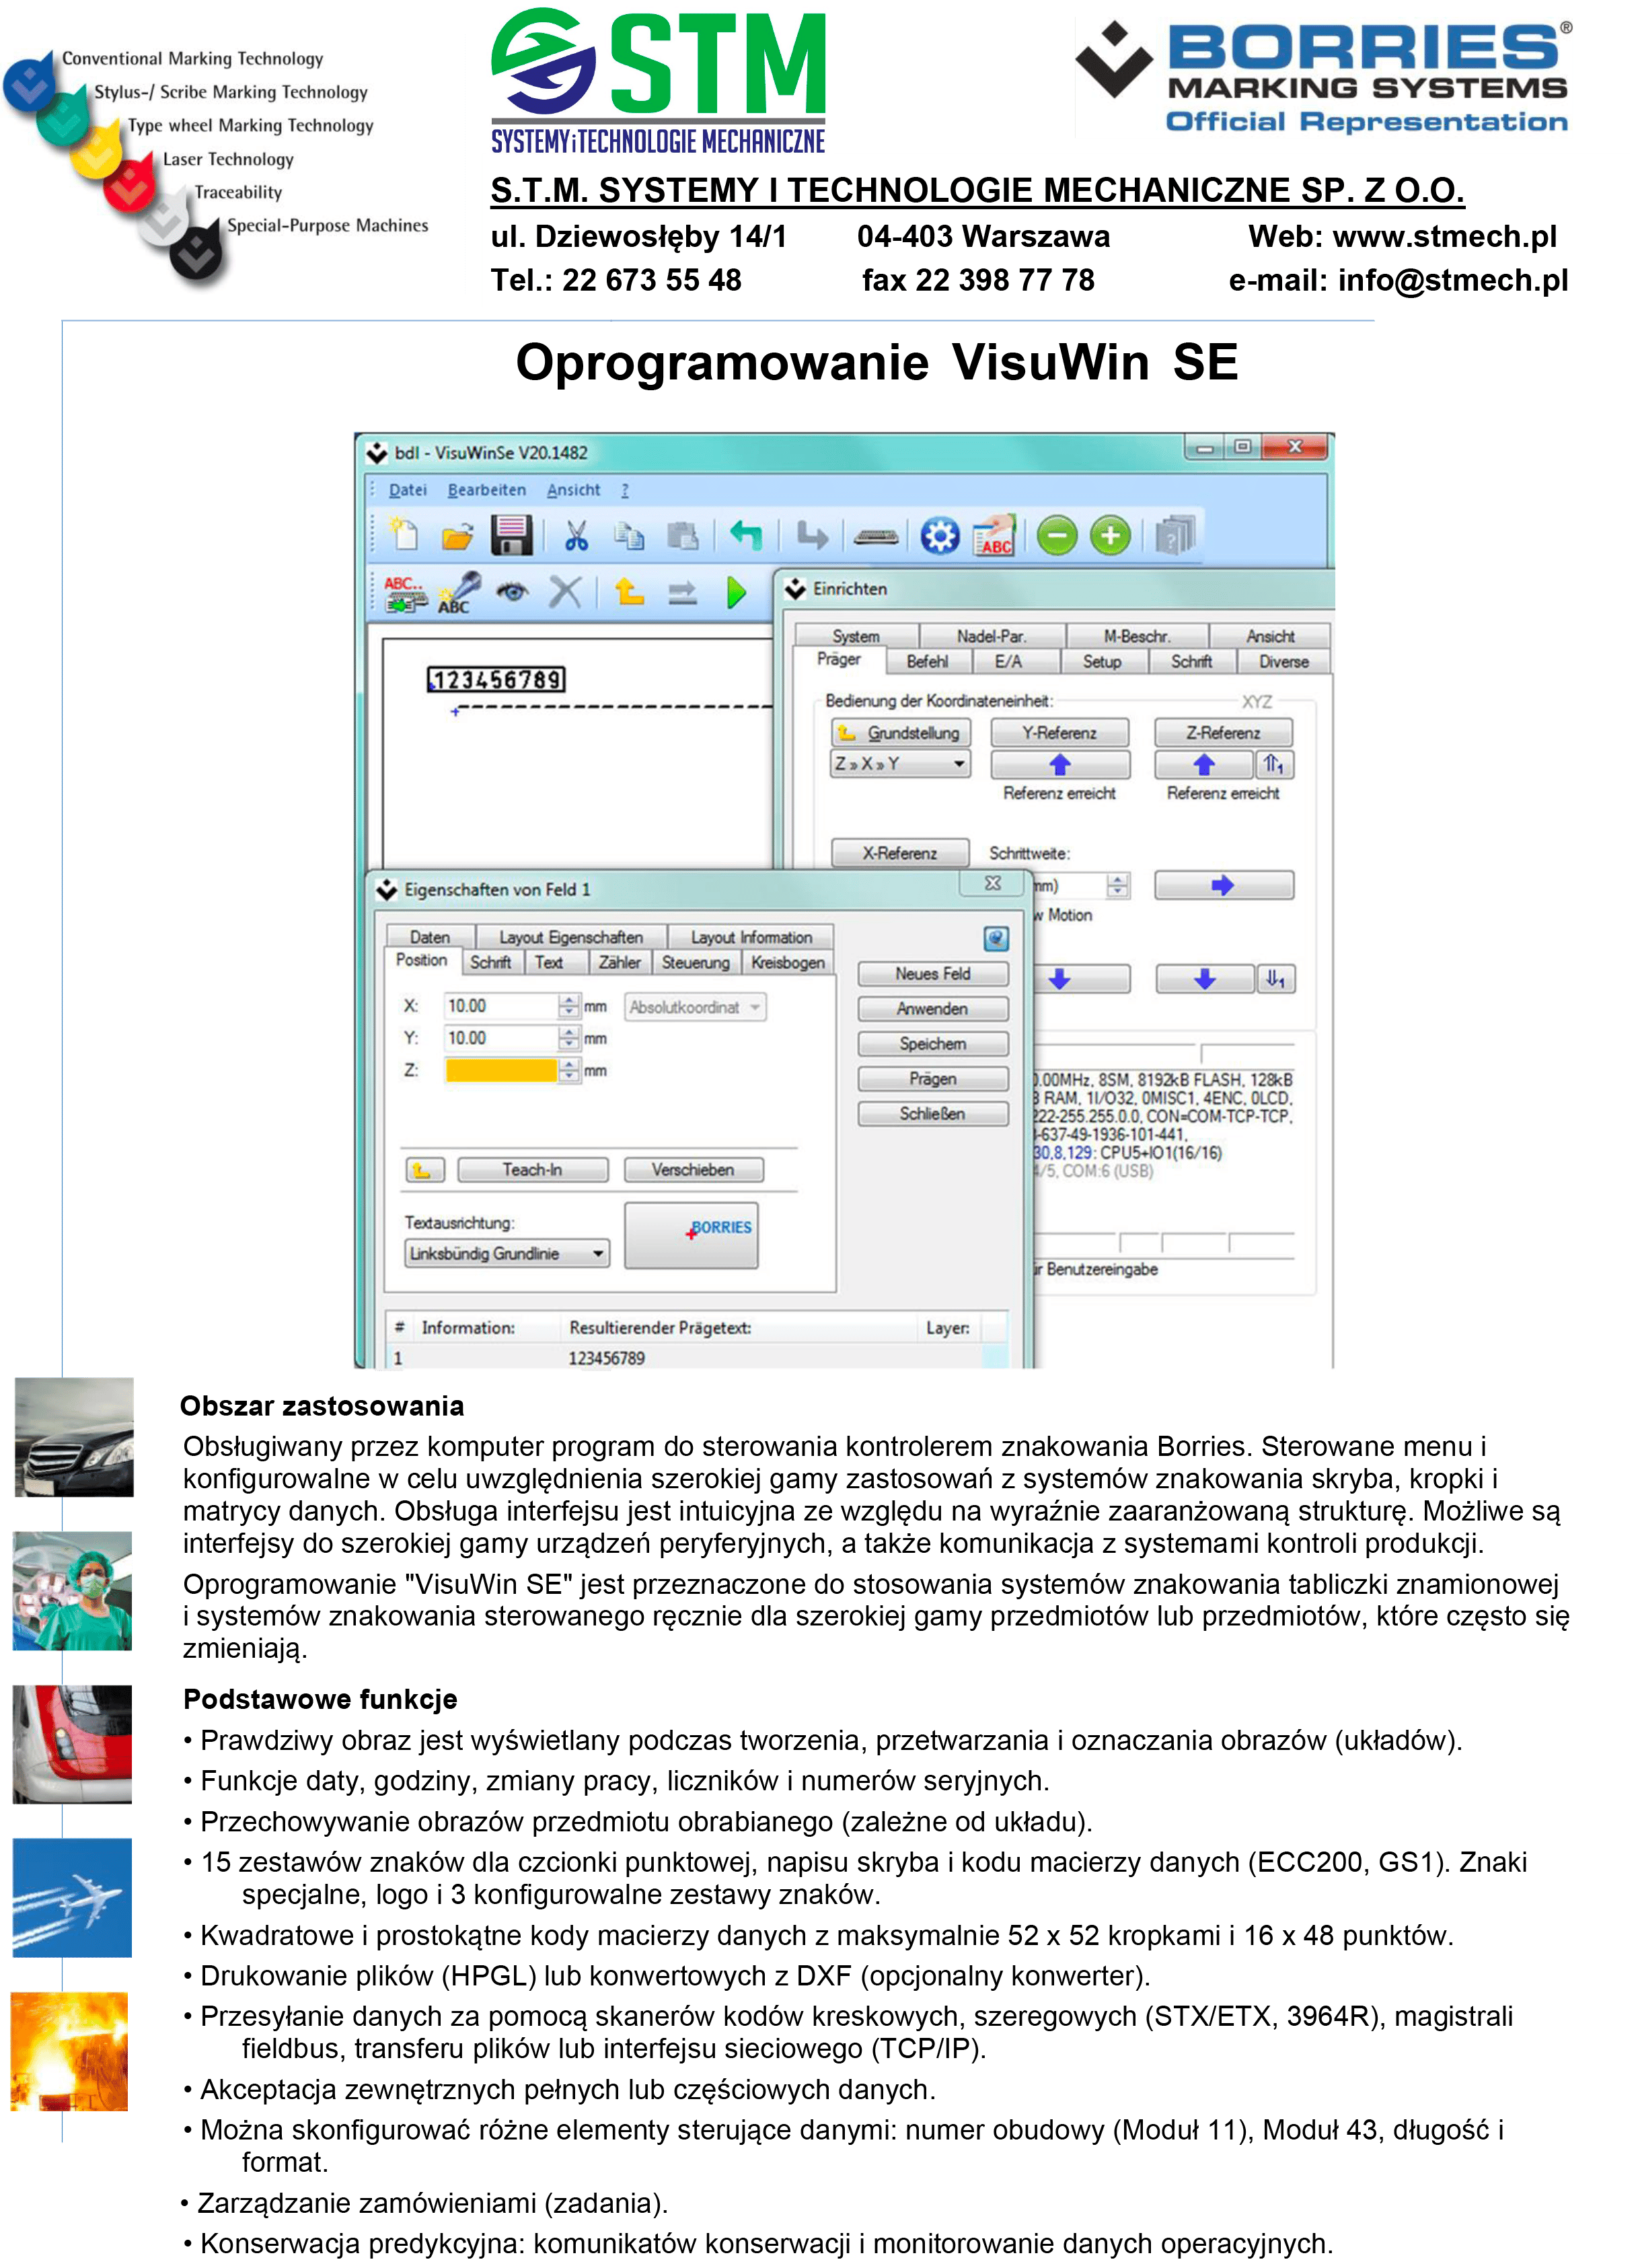This screenshot has width=1638, height=2268.
Task: Click the Schließen button
Action: (x=932, y=1113)
